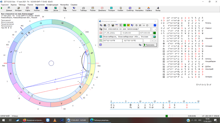
Task: Open the gender dropdown beside the question field
Action: (155, 29)
